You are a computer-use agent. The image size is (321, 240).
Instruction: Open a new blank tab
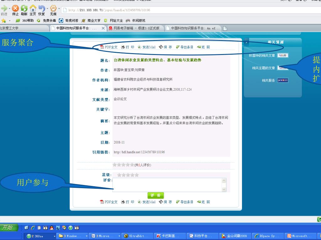coord(225,28)
